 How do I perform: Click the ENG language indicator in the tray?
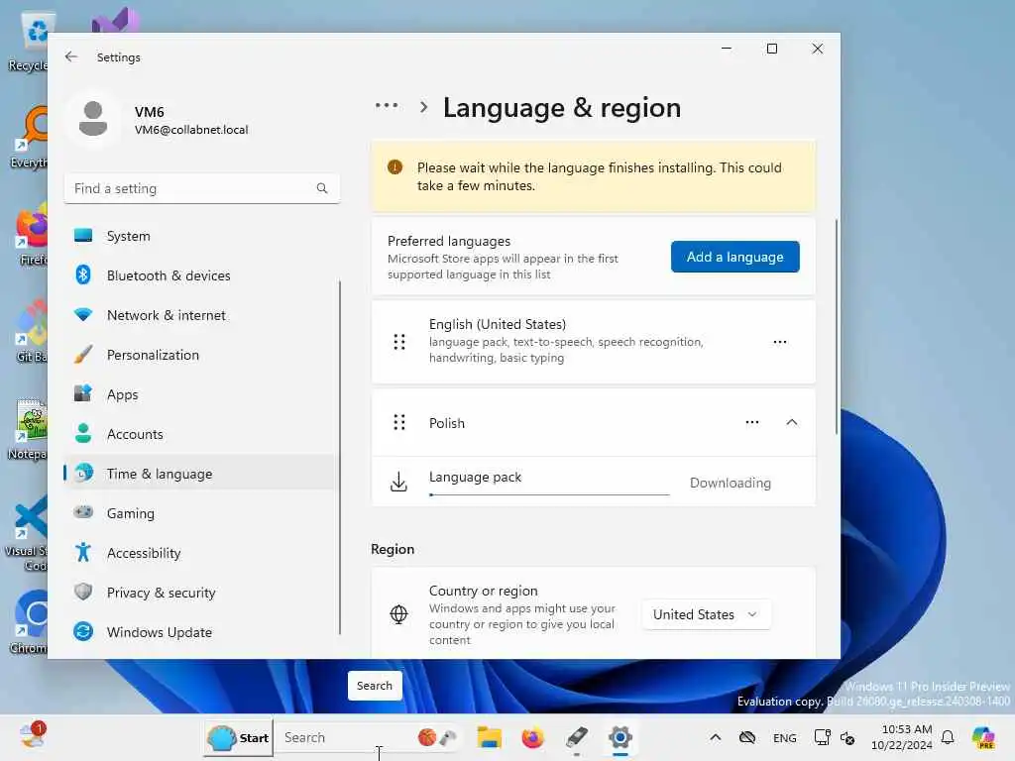(785, 738)
